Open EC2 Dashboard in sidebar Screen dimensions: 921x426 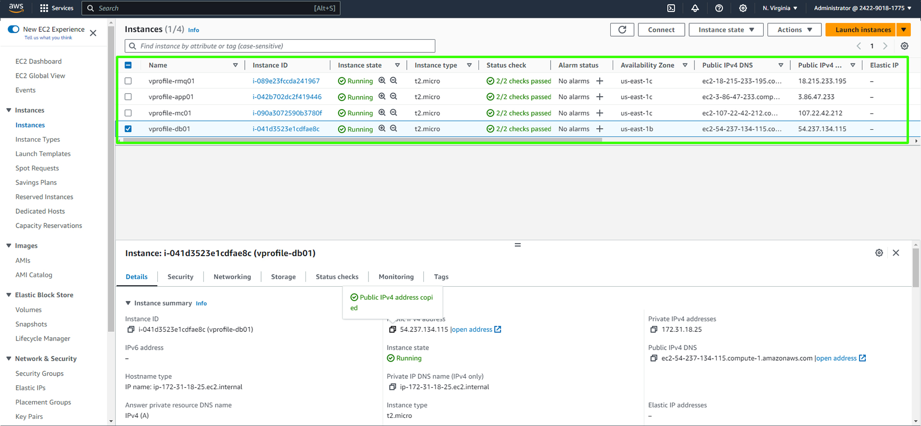click(x=38, y=61)
